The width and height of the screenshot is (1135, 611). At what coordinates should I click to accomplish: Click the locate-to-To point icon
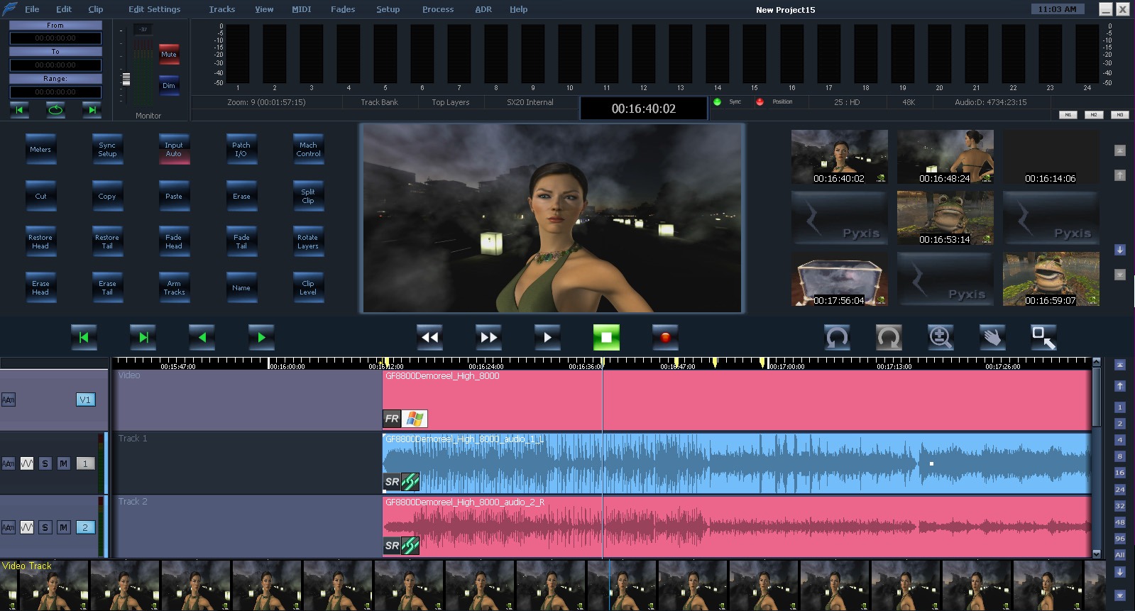coord(92,110)
